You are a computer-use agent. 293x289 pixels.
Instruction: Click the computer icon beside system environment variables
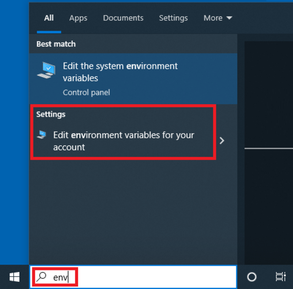coord(46,70)
